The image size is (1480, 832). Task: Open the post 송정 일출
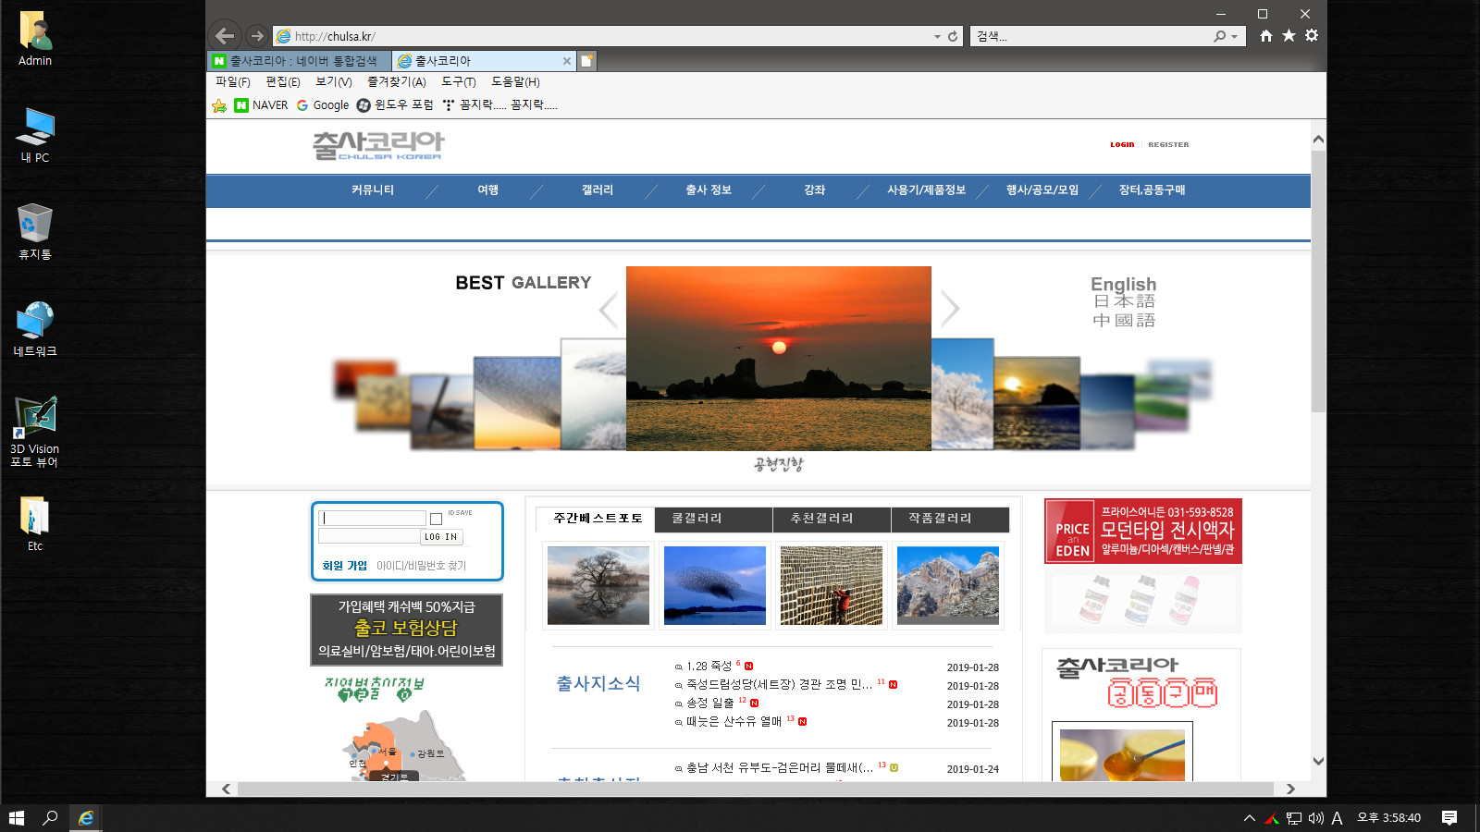point(710,704)
